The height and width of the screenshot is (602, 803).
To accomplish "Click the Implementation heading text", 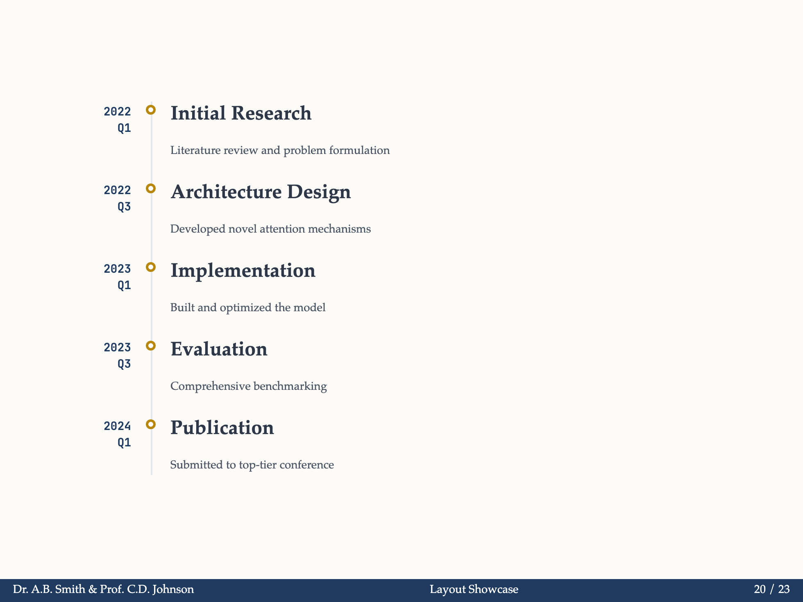I will [243, 271].
